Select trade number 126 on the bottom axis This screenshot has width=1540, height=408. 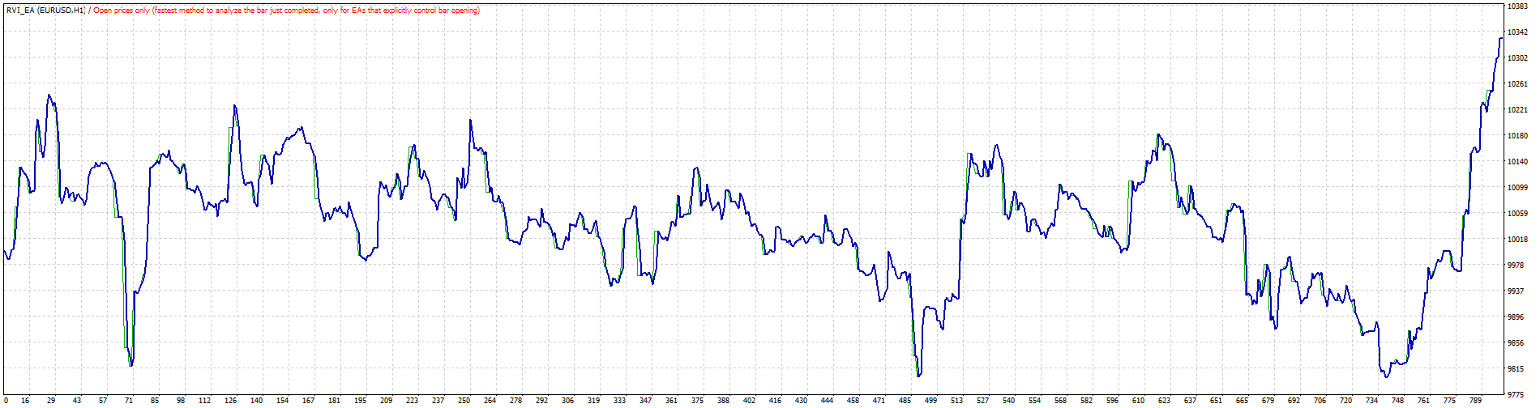click(x=231, y=401)
